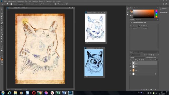Image resolution: width=169 pixels, height=95 pixels.
Task: Click the delete layer trash icon
Action: pyautogui.click(x=156, y=90)
